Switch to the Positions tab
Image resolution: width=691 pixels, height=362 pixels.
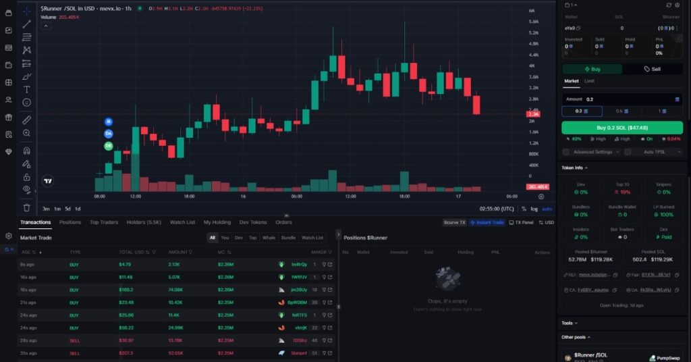click(x=70, y=222)
